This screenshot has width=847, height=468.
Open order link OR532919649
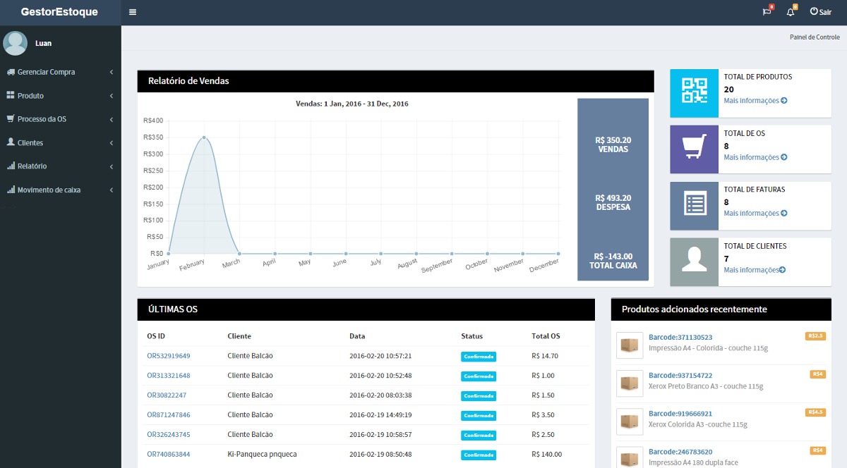click(168, 356)
